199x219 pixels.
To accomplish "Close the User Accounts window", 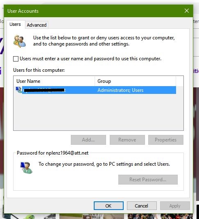I will (x=187, y=11).
